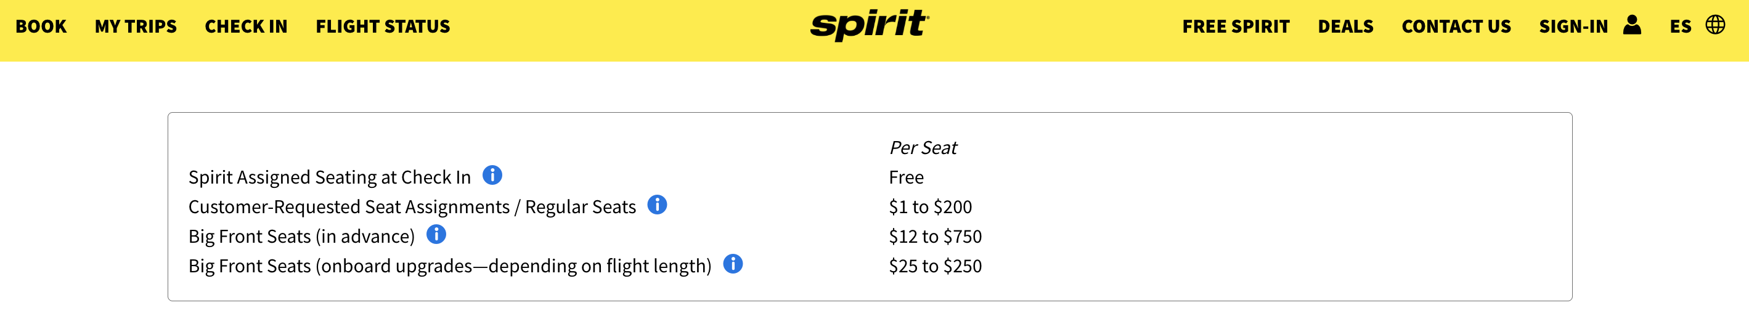Open the BOOK menu
Viewport: 1749px width, 329px height.
click(x=41, y=26)
